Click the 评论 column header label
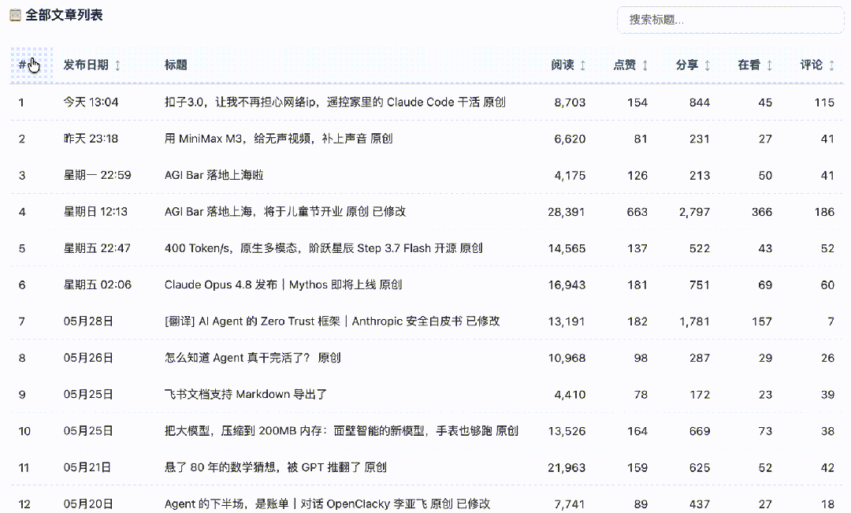851x513 pixels. click(812, 65)
